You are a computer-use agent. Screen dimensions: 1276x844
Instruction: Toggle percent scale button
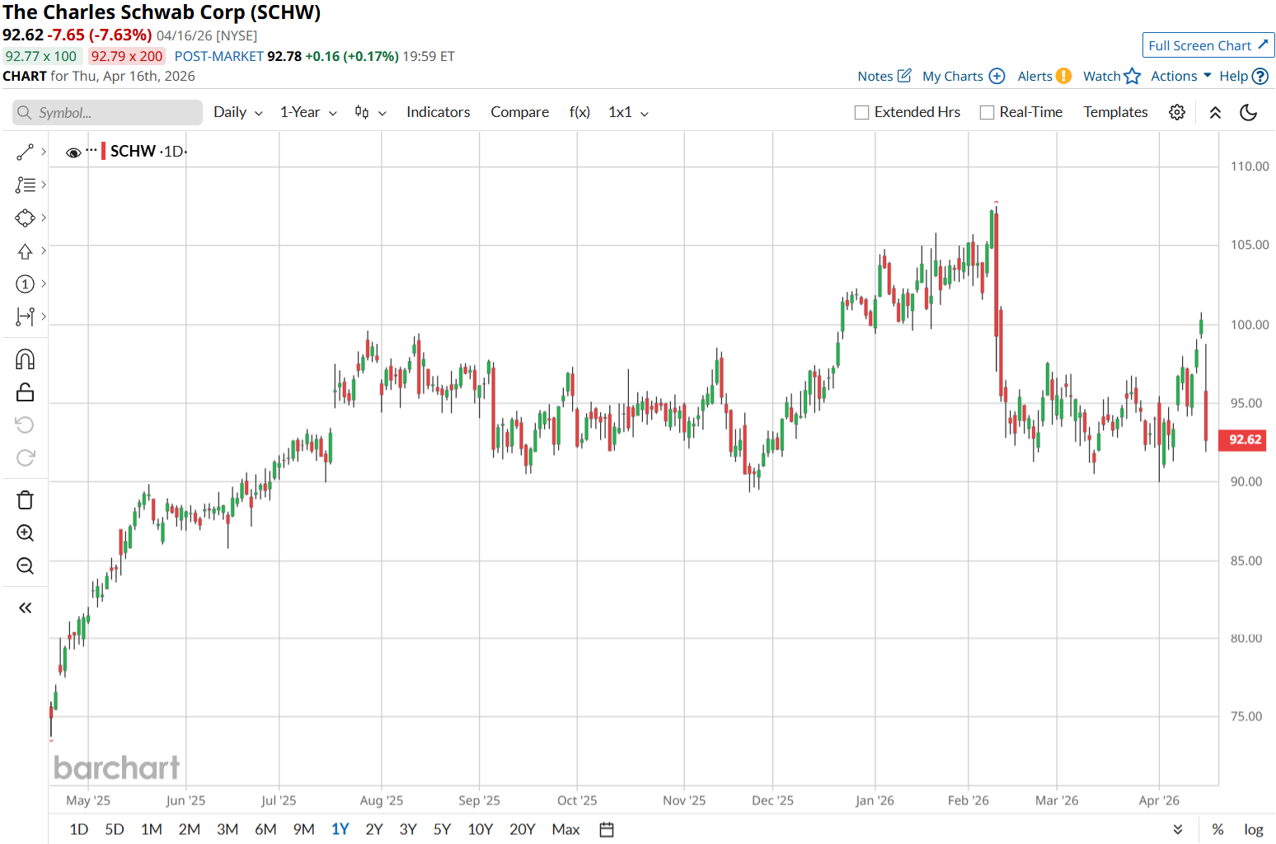(x=1217, y=829)
